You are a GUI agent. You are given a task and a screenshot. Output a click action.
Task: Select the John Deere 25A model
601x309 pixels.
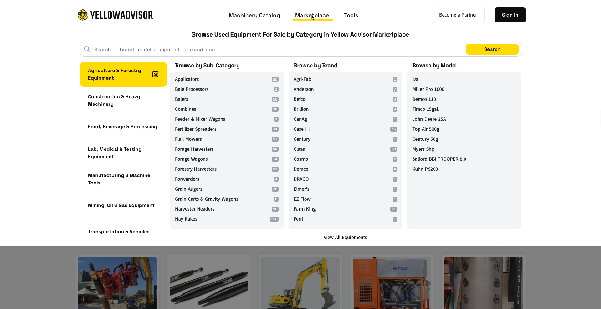pyautogui.click(x=429, y=119)
